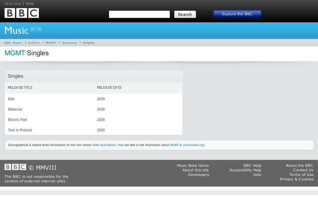
Task: Open Privacy & Cookies footer link
Action: (297, 179)
